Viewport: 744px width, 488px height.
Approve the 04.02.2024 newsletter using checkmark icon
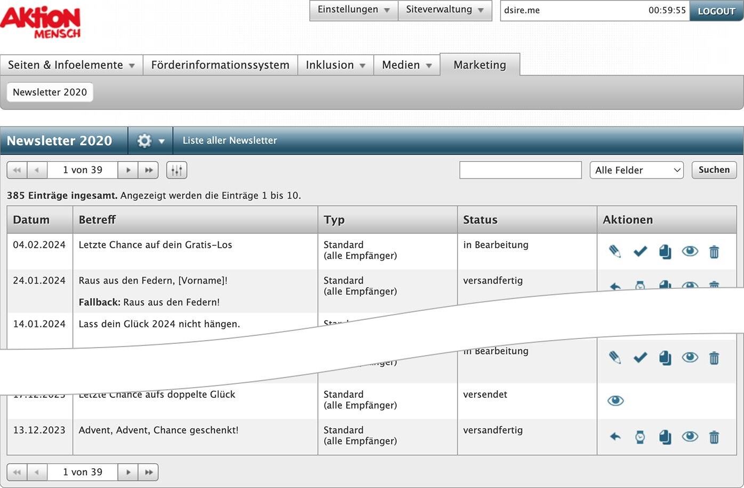coord(640,251)
